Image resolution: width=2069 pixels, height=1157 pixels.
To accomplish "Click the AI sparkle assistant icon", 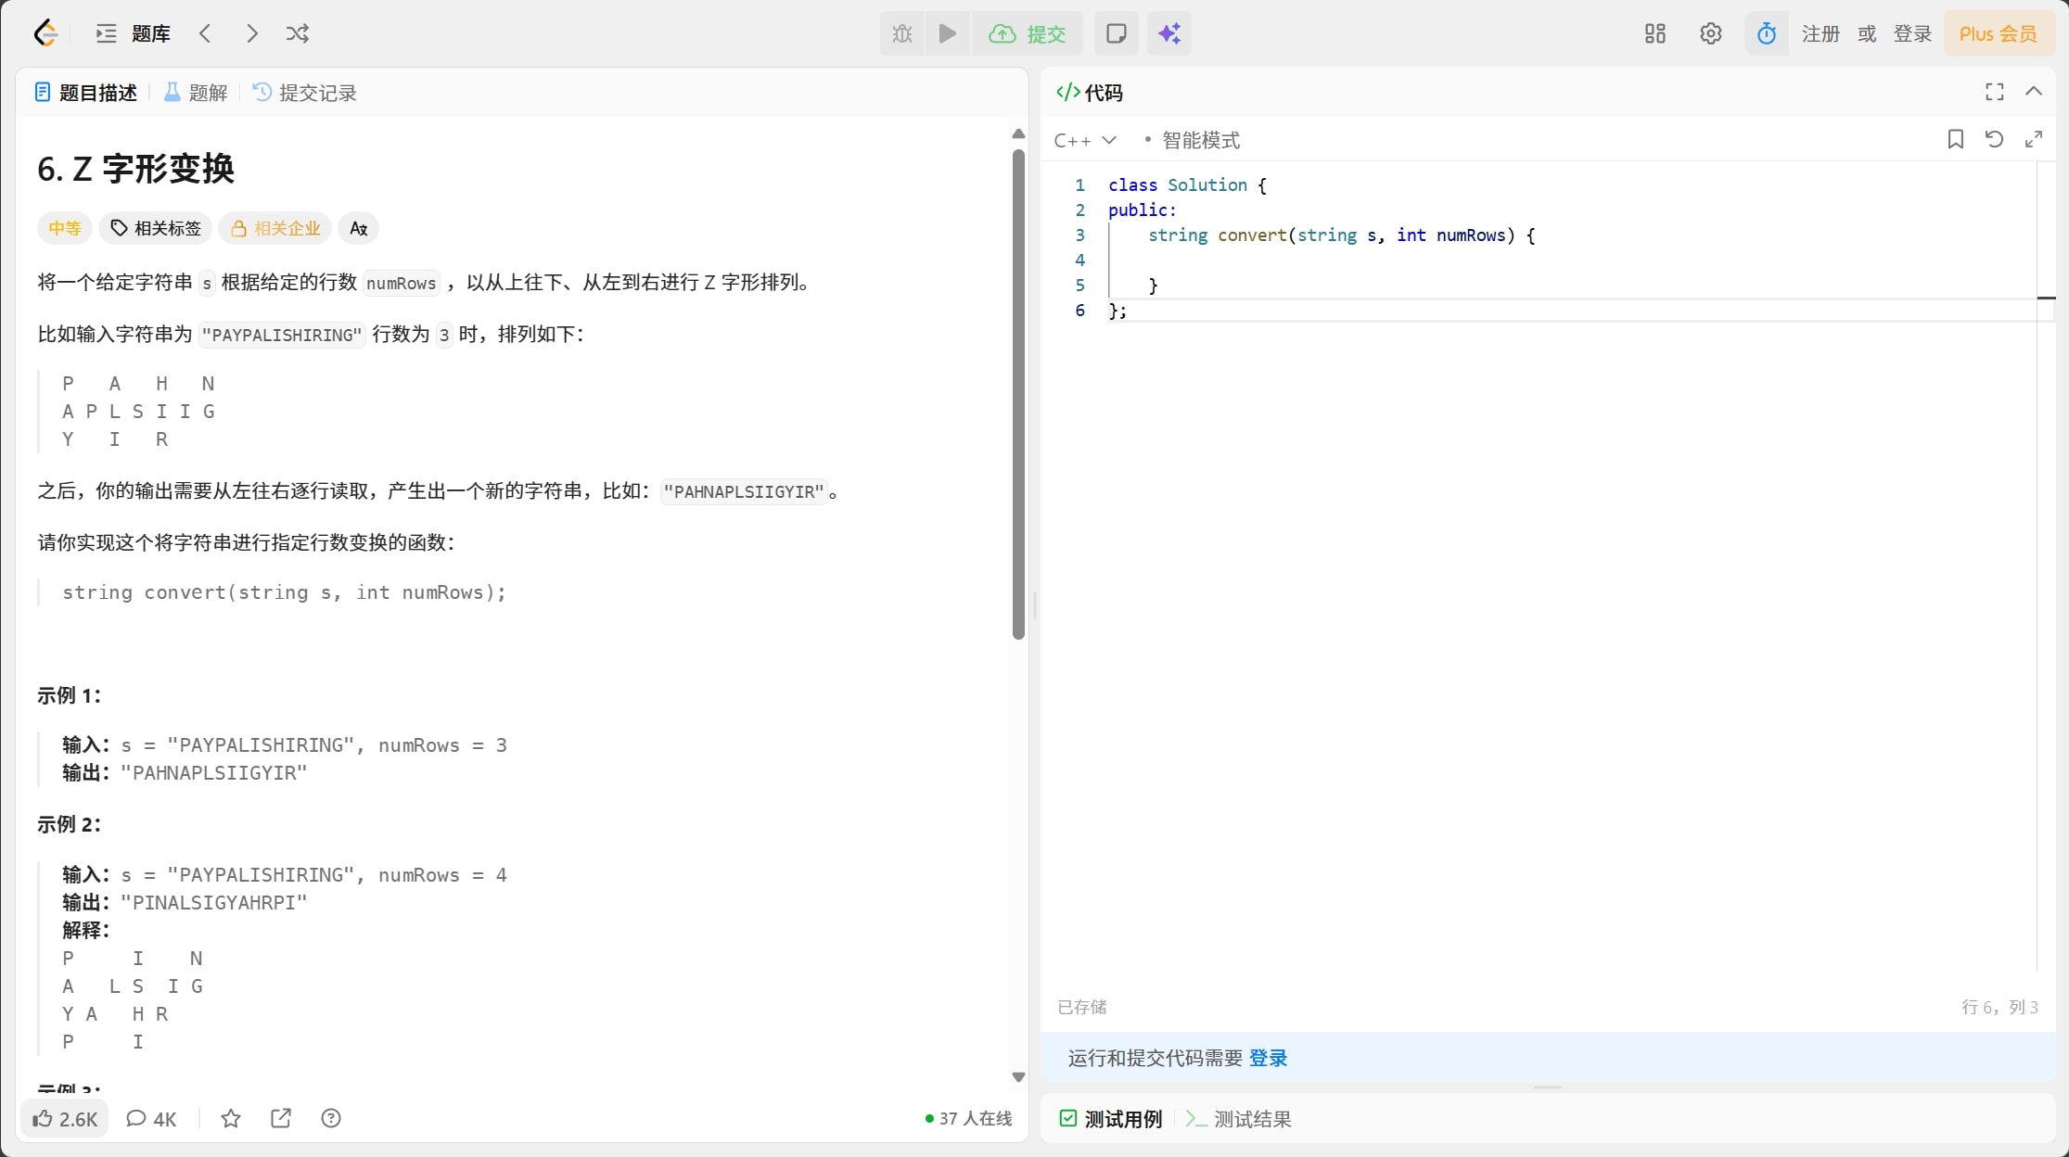I will (x=1169, y=34).
